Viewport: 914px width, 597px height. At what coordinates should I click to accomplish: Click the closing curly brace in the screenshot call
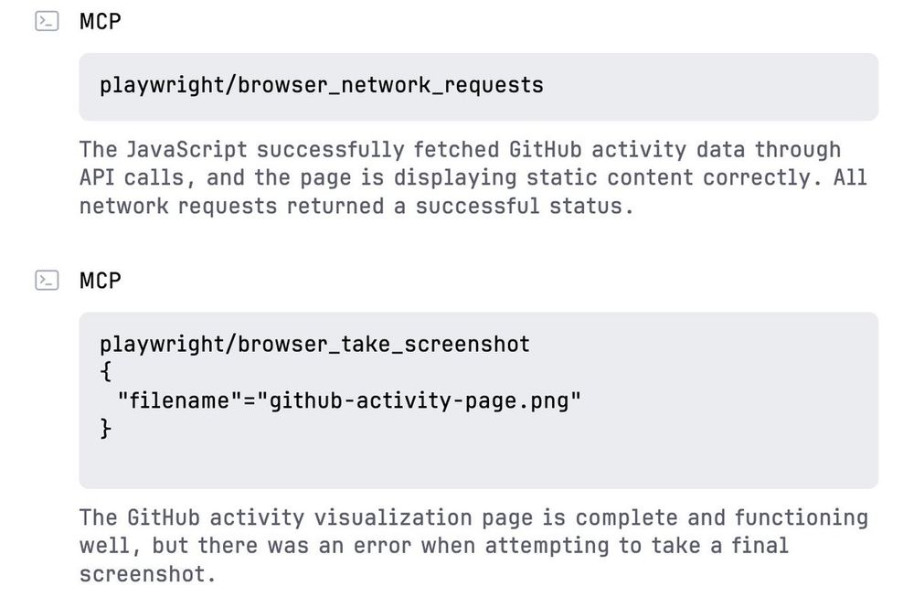click(105, 428)
